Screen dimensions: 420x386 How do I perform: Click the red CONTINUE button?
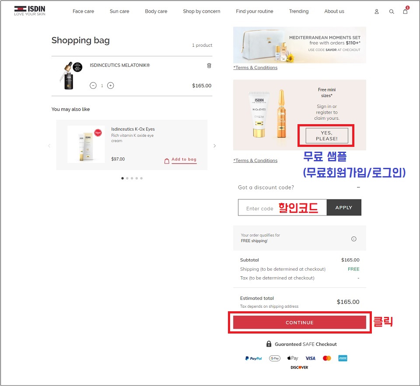(x=299, y=323)
